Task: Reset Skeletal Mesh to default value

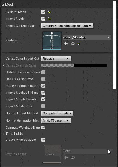Action: (49, 12)
